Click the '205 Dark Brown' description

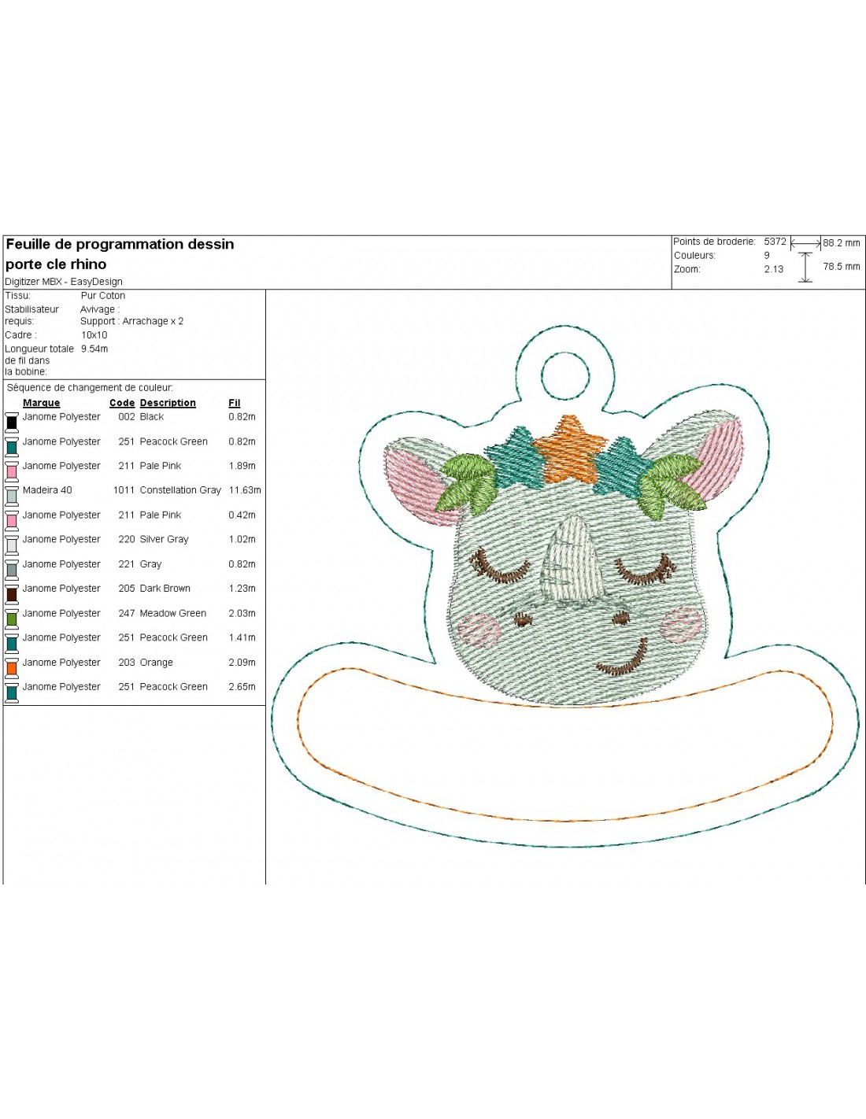click(x=154, y=589)
